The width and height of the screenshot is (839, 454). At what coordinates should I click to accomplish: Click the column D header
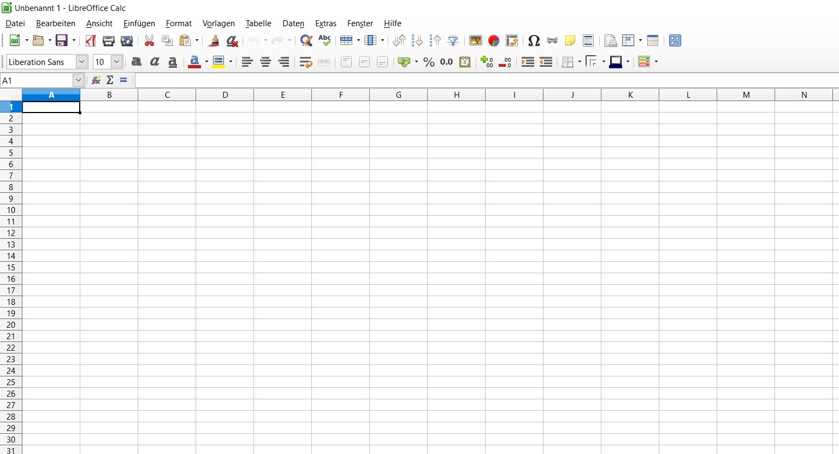(225, 95)
